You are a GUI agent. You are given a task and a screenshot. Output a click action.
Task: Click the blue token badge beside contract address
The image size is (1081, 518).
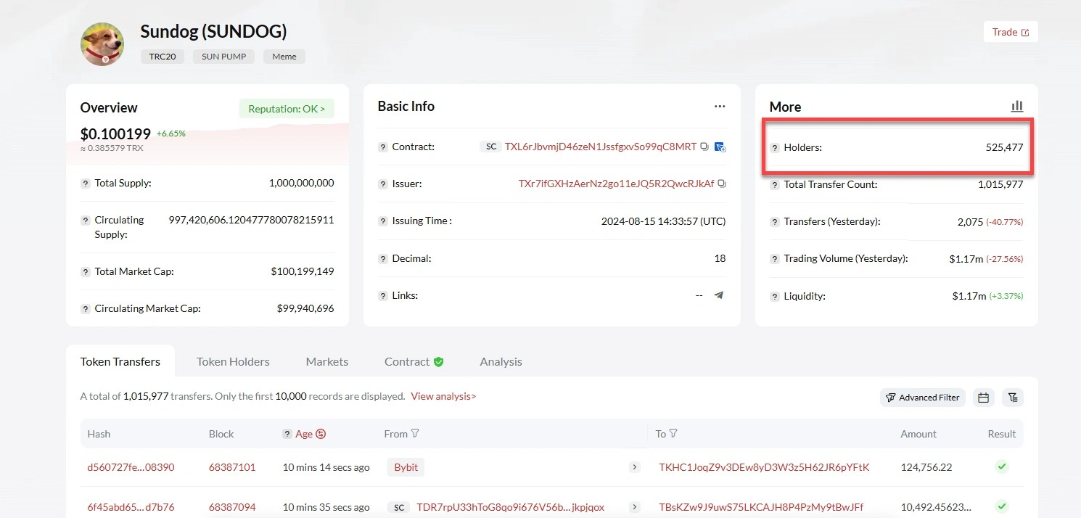(720, 147)
